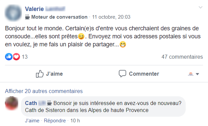This screenshot has height=126, width=208.
Task: Click Cath's profile picture thumbnail
Action: pyautogui.click(x=12, y=103)
